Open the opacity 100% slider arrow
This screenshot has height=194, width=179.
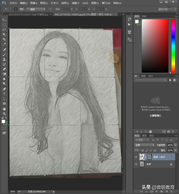tap(175, 145)
